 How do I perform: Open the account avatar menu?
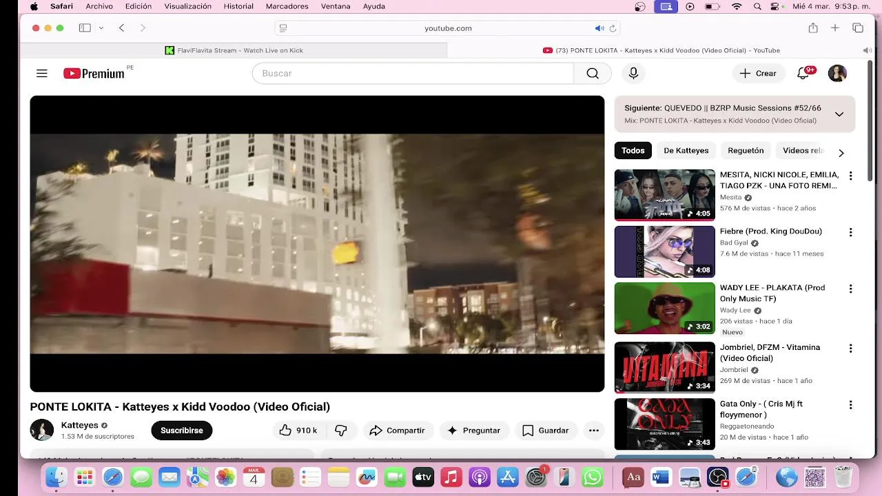pos(837,73)
